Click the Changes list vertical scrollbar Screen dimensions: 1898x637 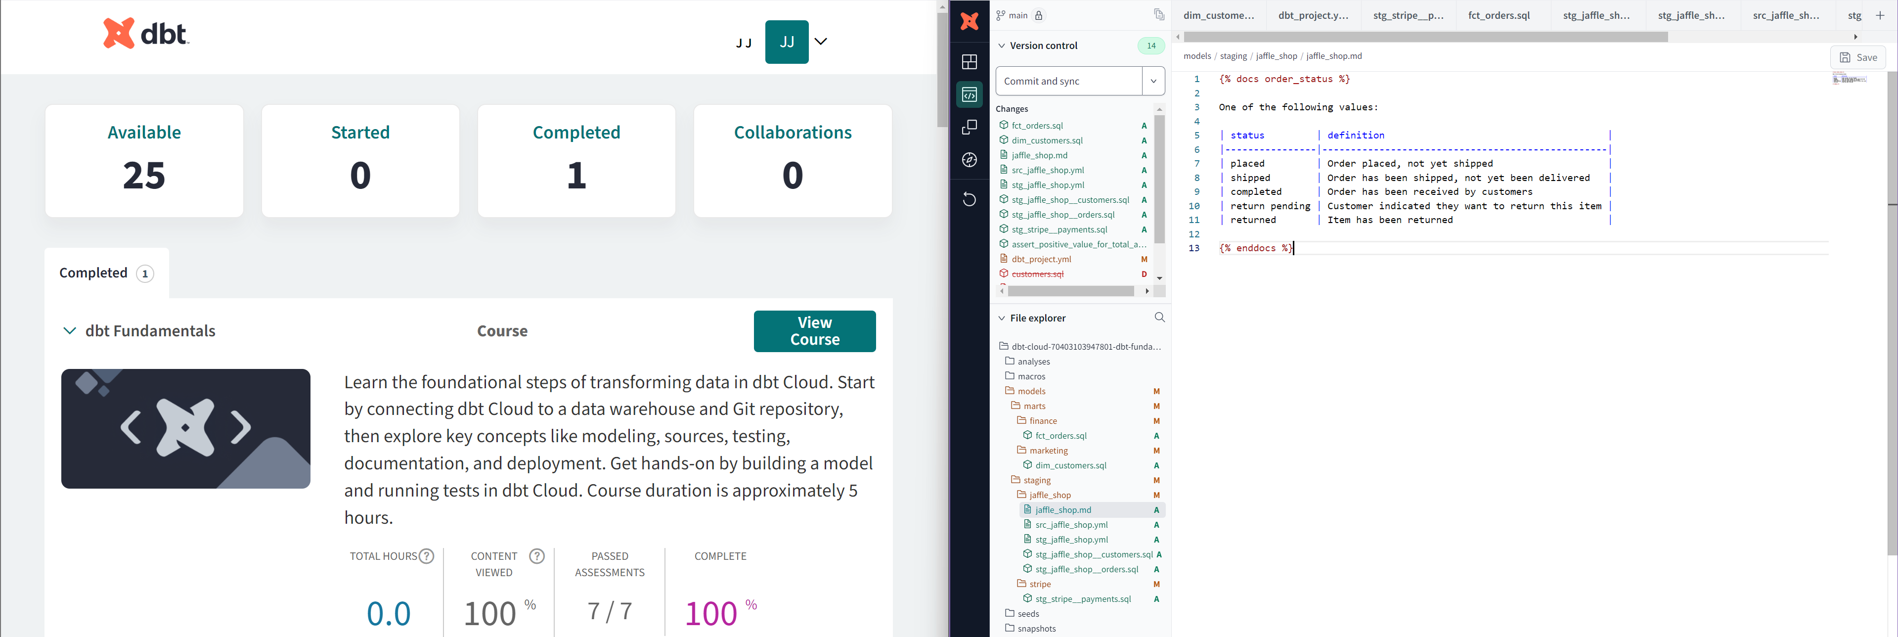1159,179
